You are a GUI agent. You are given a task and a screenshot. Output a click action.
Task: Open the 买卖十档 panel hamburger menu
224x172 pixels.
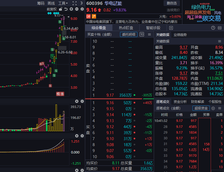149,35
